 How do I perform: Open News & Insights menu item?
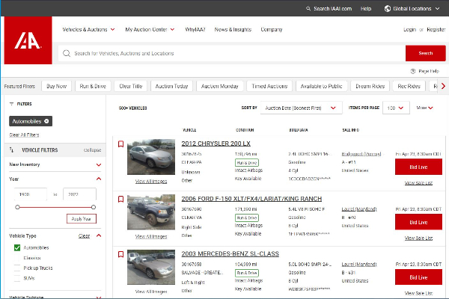coord(233,29)
